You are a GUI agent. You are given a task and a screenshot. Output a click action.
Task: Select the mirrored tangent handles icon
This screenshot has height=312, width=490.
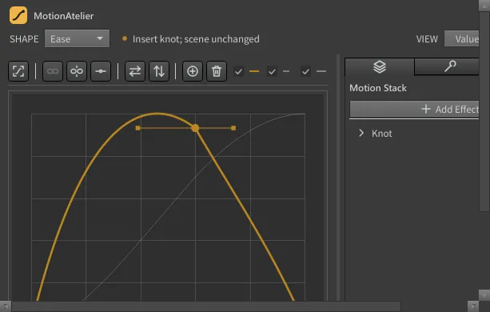[x=77, y=71]
